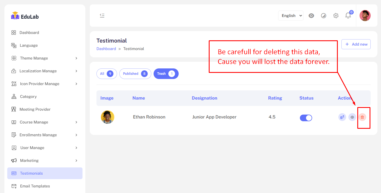Click the eye icon in top header
This screenshot has width=381, height=193.
coord(311,16)
